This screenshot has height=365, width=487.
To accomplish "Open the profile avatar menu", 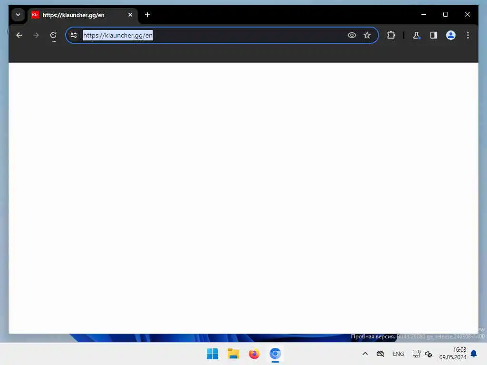I will click(451, 35).
